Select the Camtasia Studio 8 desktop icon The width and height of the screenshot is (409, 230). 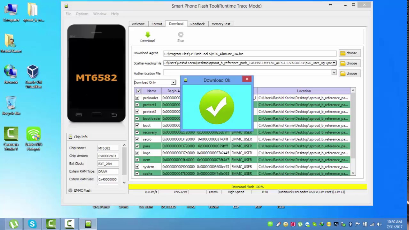tap(11, 139)
